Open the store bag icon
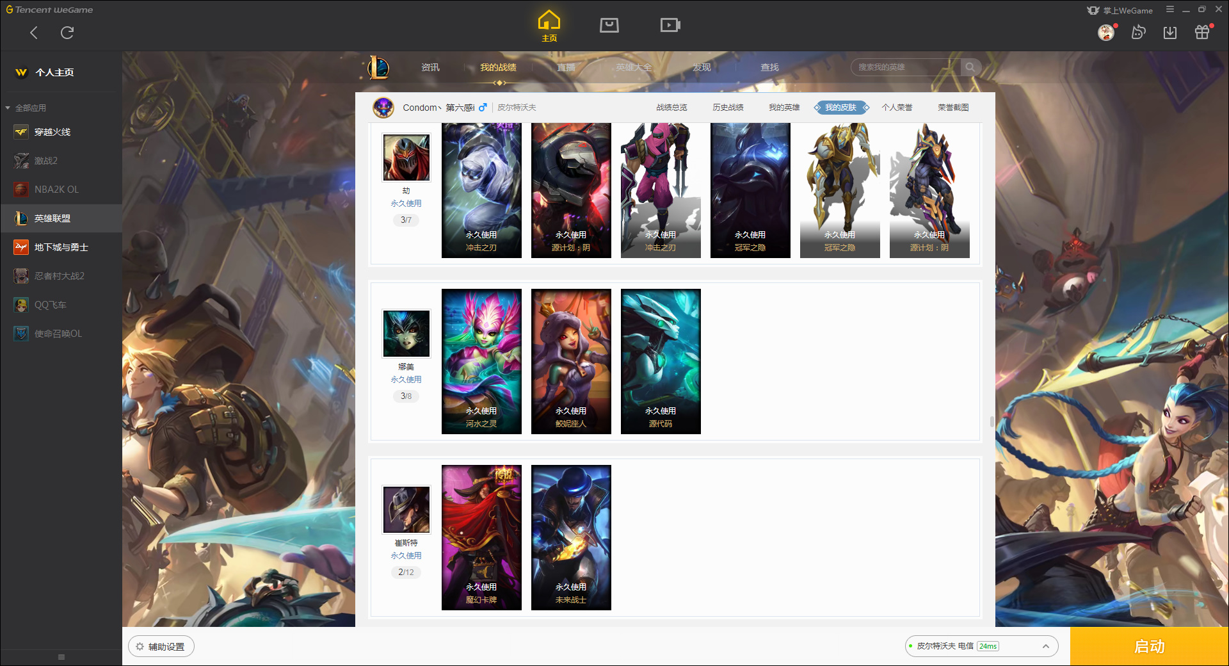 (609, 26)
